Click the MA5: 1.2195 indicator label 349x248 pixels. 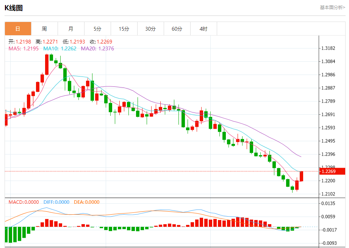click(23, 48)
